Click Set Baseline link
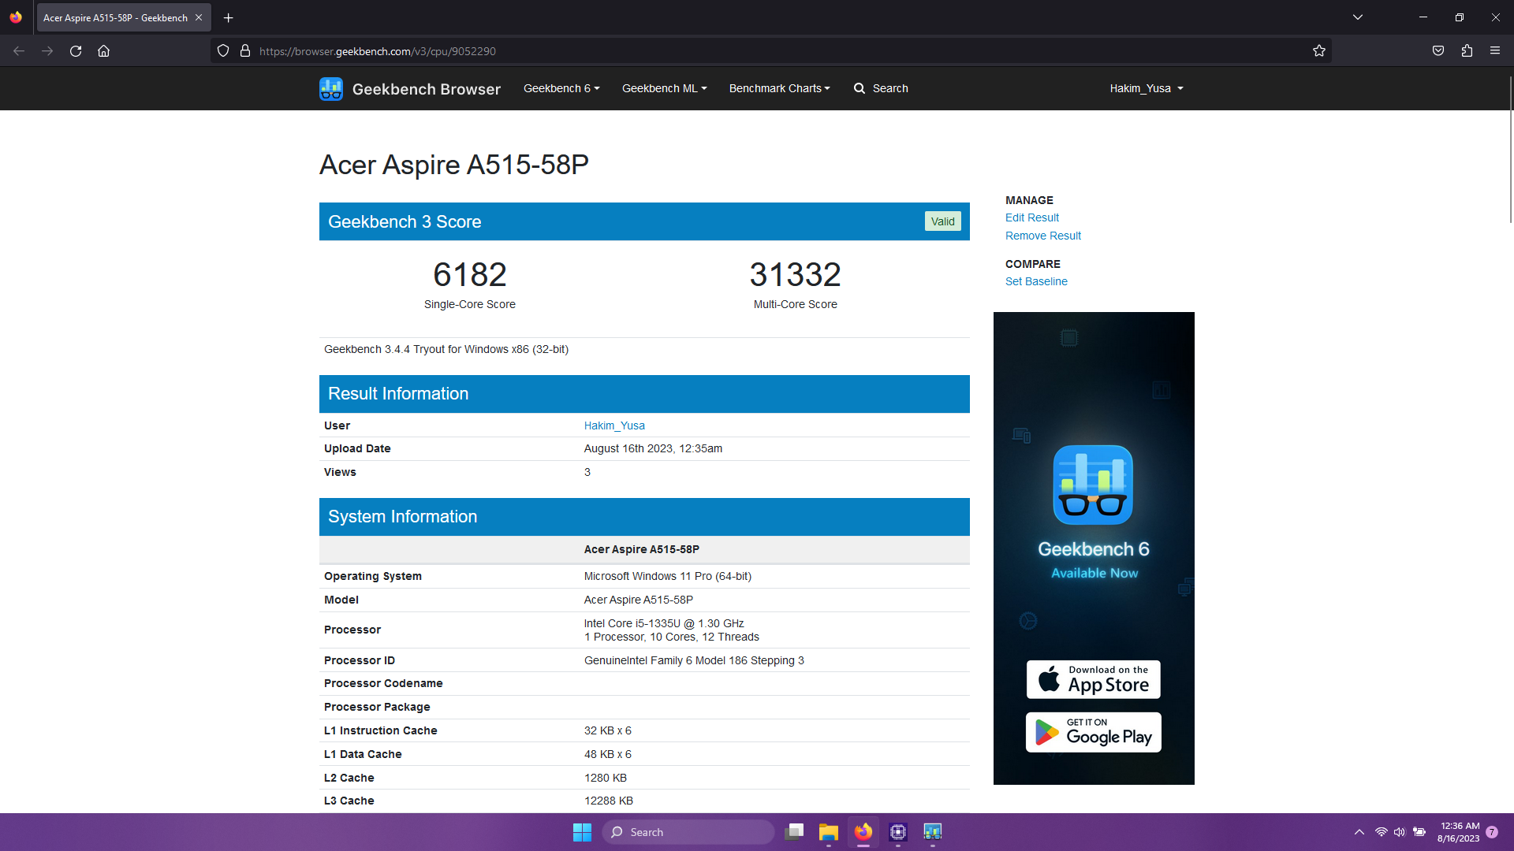Image resolution: width=1514 pixels, height=851 pixels. tap(1036, 281)
